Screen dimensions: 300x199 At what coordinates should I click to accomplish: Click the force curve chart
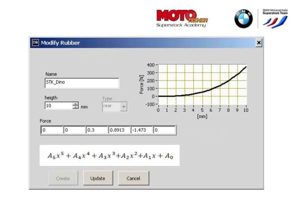click(x=202, y=85)
